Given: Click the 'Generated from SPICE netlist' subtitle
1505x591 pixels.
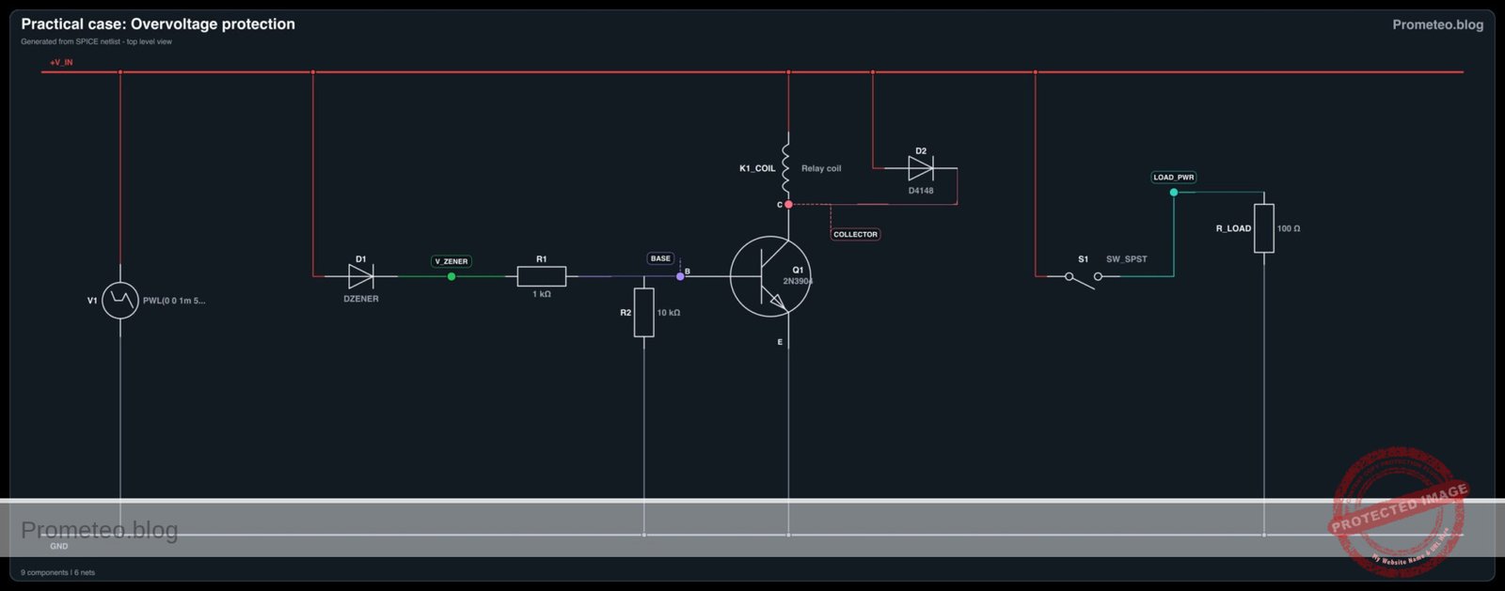Looking at the screenshot, I should coord(96,41).
